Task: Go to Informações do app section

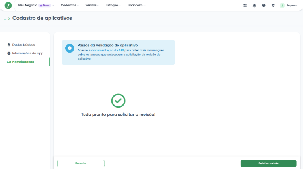Action: pos(27,53)
